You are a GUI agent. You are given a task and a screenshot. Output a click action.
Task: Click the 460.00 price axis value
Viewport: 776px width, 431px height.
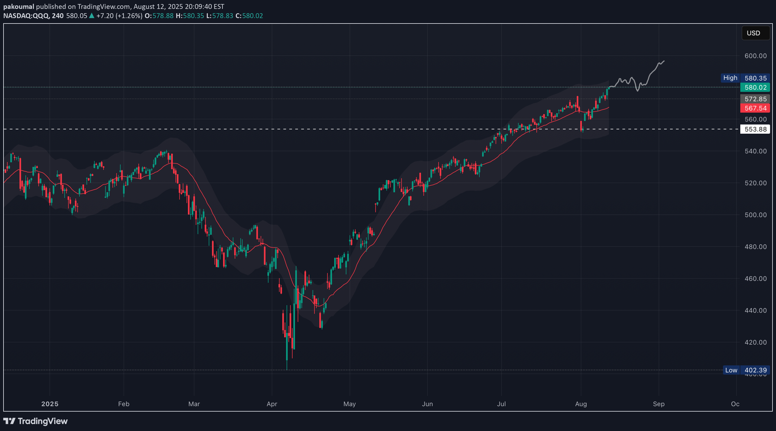(x=755, y=278)
